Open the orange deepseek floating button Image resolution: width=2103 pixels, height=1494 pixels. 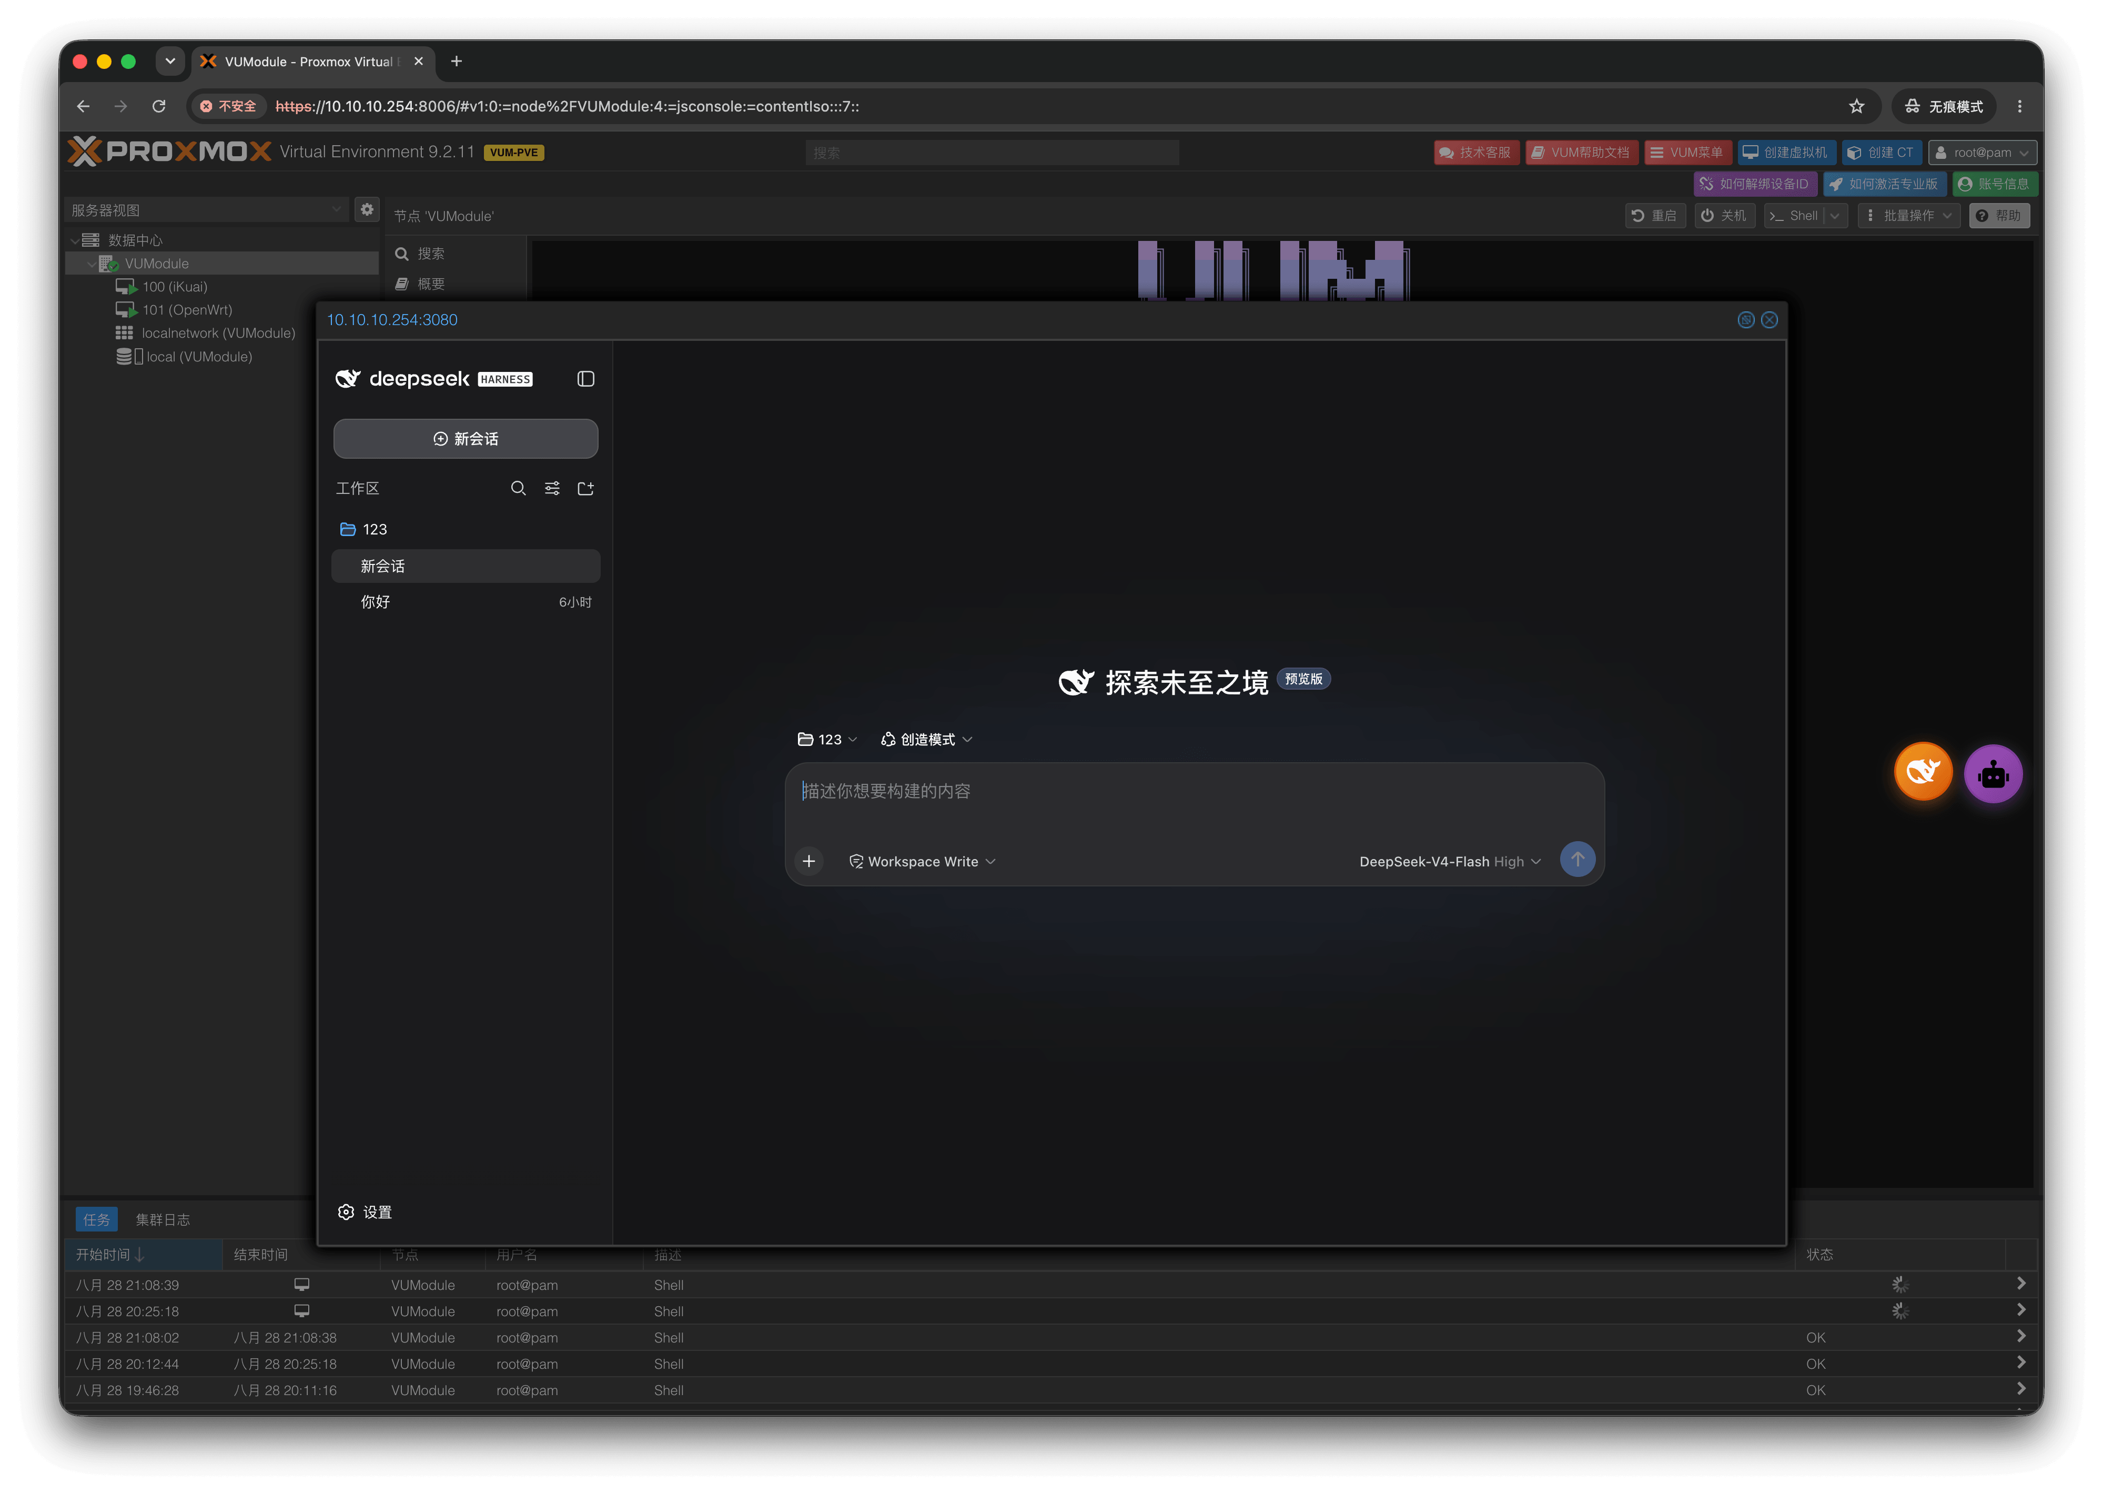(1923, 772)
